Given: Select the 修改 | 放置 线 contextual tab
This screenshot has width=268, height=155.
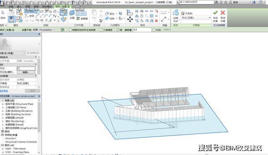Looking at the screenshot, I should click(62, 7).
